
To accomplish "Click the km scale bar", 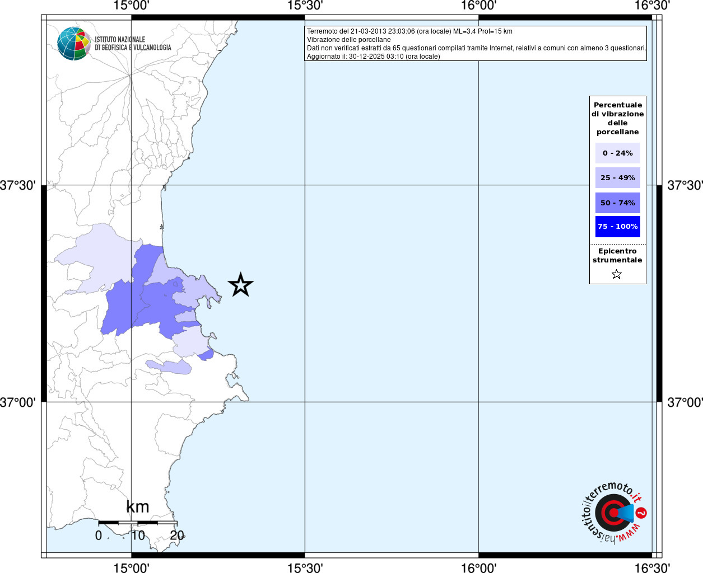I will [137, 523].
